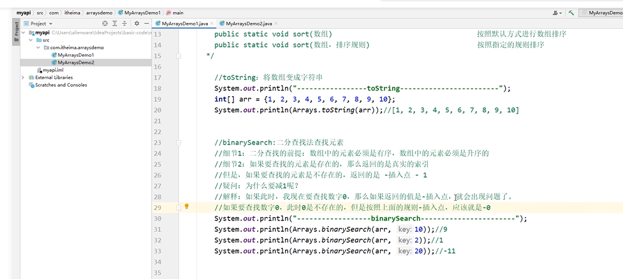The height and width of the screenshot is (279, 623).
Task: Click the External Libraries icon
Action: [32, 77]
